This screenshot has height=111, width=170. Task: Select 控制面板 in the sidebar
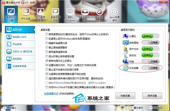click(x=20, y=59)
